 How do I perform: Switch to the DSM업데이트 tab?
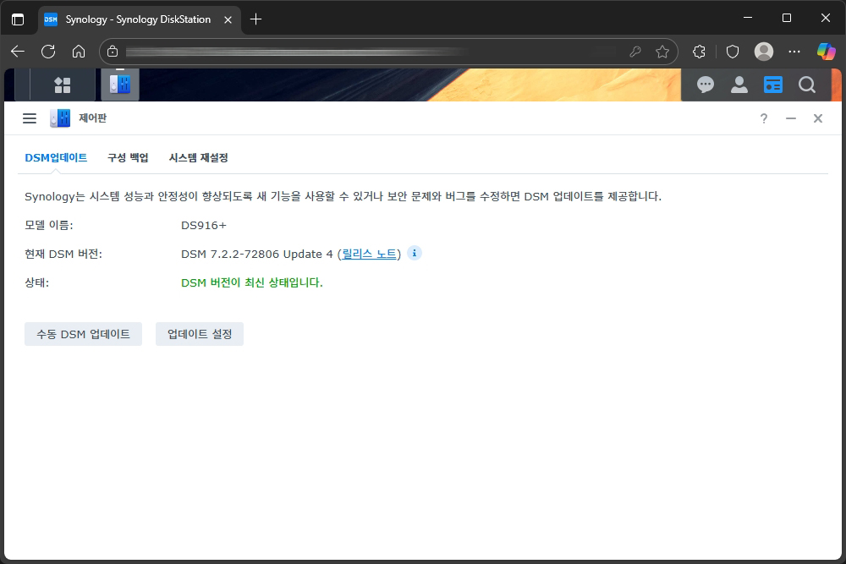[56, 157]
